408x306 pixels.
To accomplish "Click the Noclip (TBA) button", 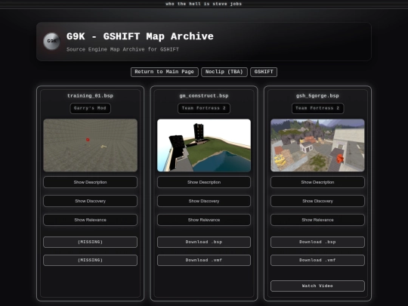I will pos(224,72).
